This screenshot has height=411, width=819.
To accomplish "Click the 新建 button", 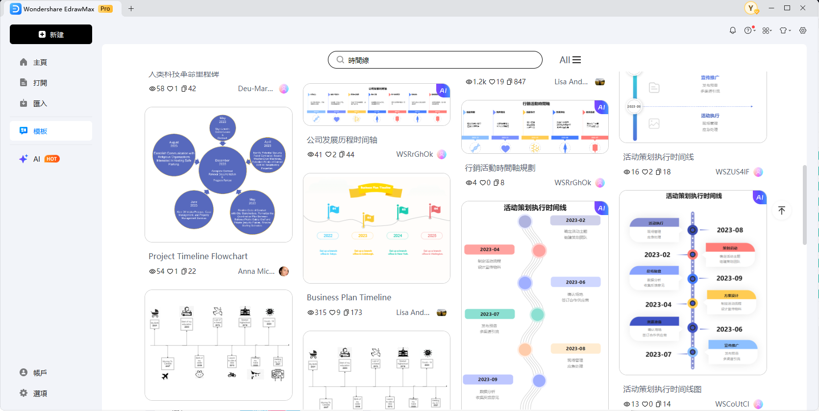I will pos(51,34).
